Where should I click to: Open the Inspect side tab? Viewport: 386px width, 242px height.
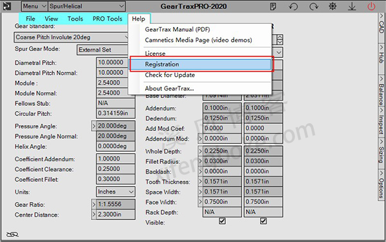pos(381,122)
